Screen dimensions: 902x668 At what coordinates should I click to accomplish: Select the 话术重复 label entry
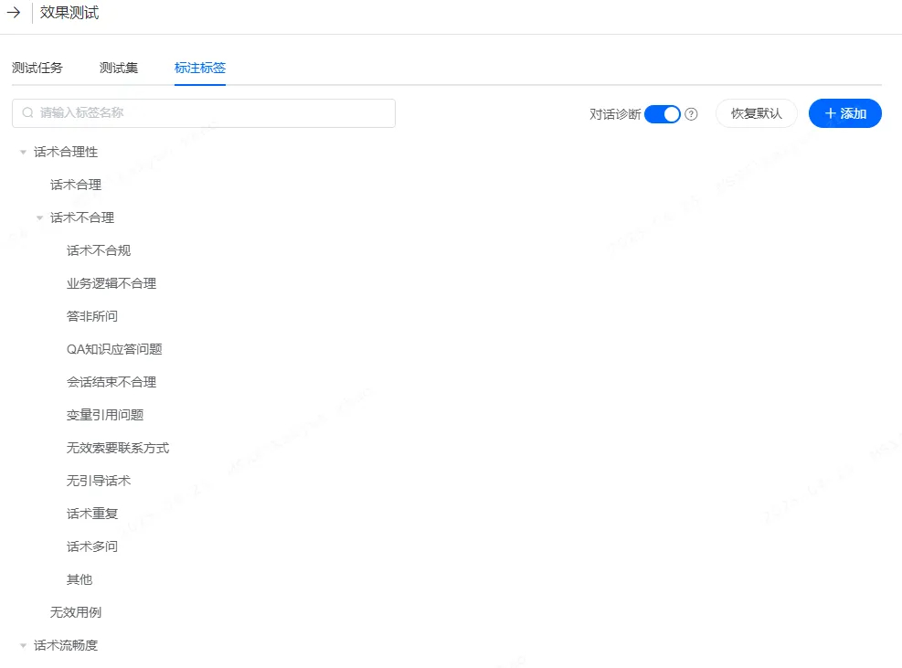(91, 513)
